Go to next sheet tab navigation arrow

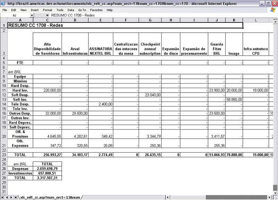11,197
